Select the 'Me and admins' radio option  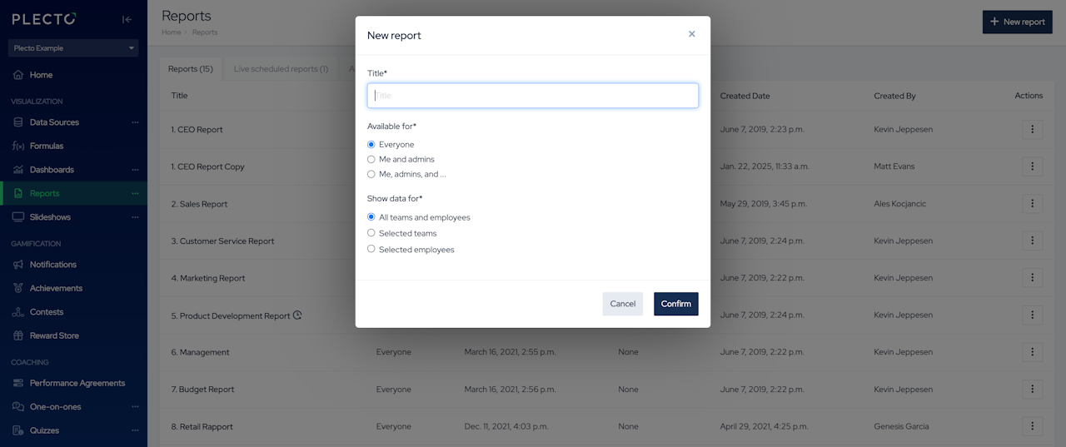coord(371,159)
